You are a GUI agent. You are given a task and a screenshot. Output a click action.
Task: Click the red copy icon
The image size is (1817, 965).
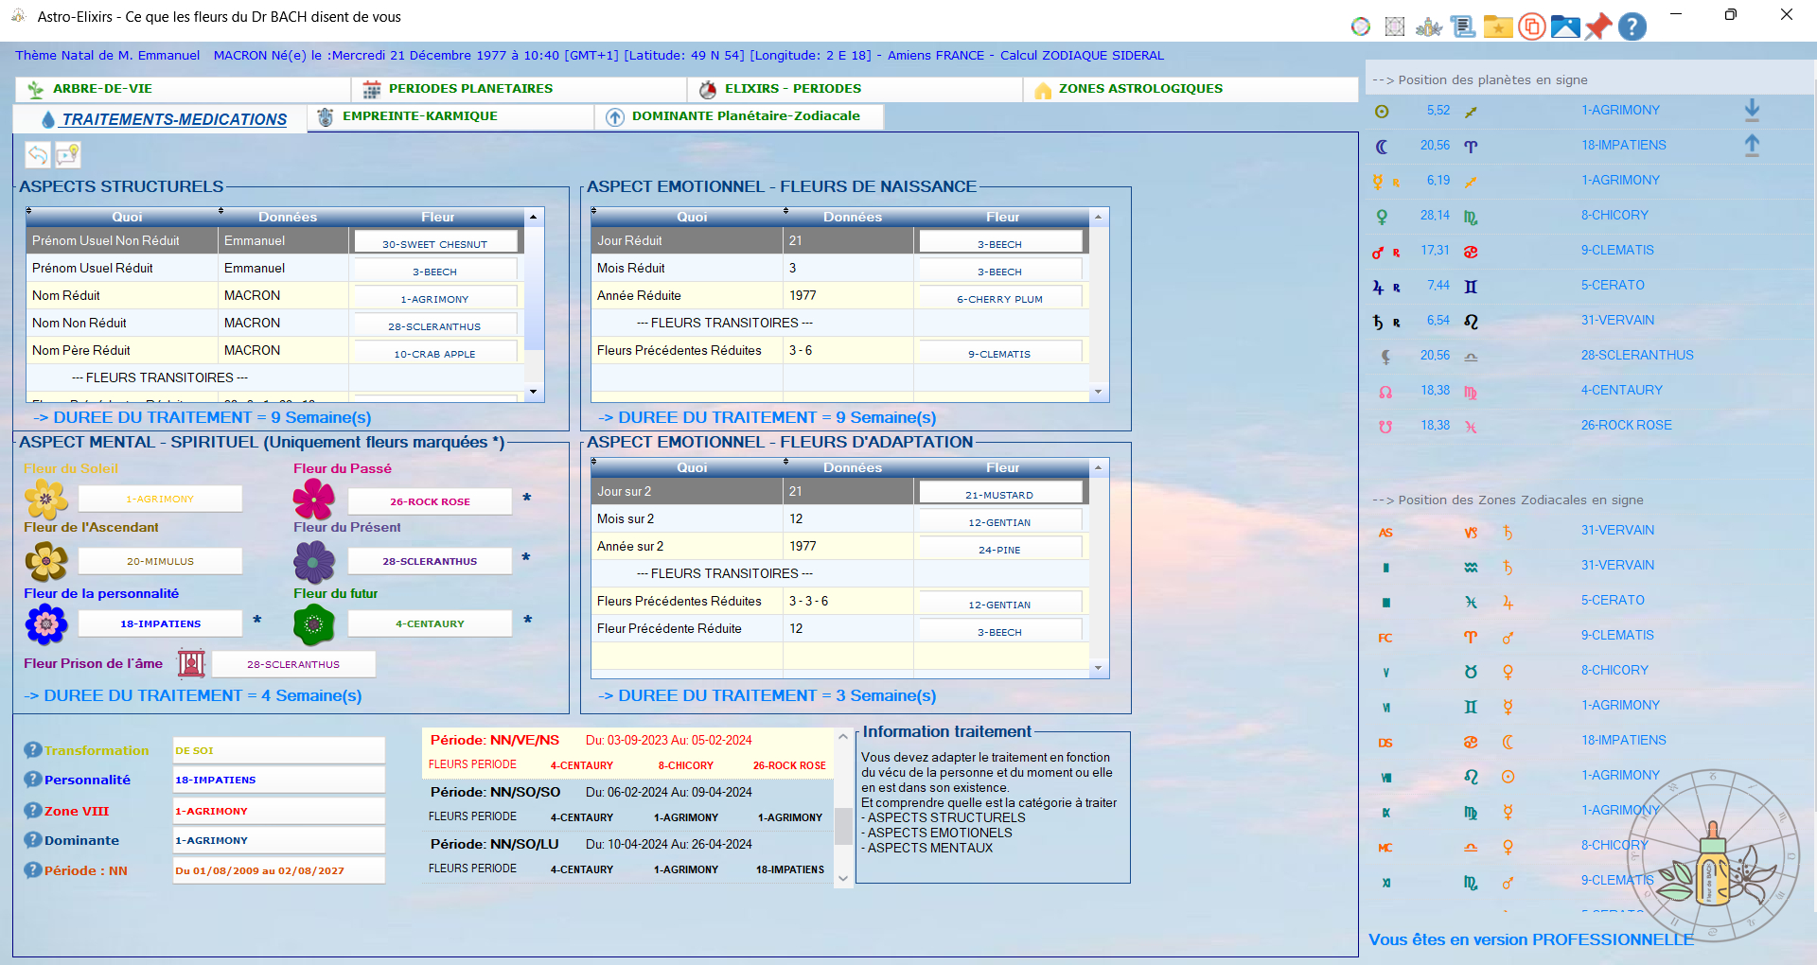1531,26
